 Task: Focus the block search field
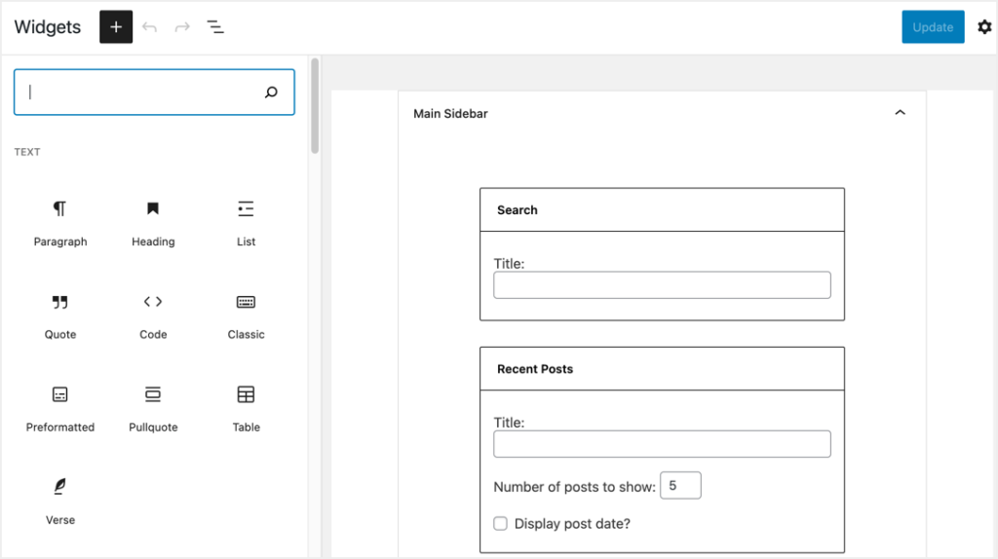[141, 93]
